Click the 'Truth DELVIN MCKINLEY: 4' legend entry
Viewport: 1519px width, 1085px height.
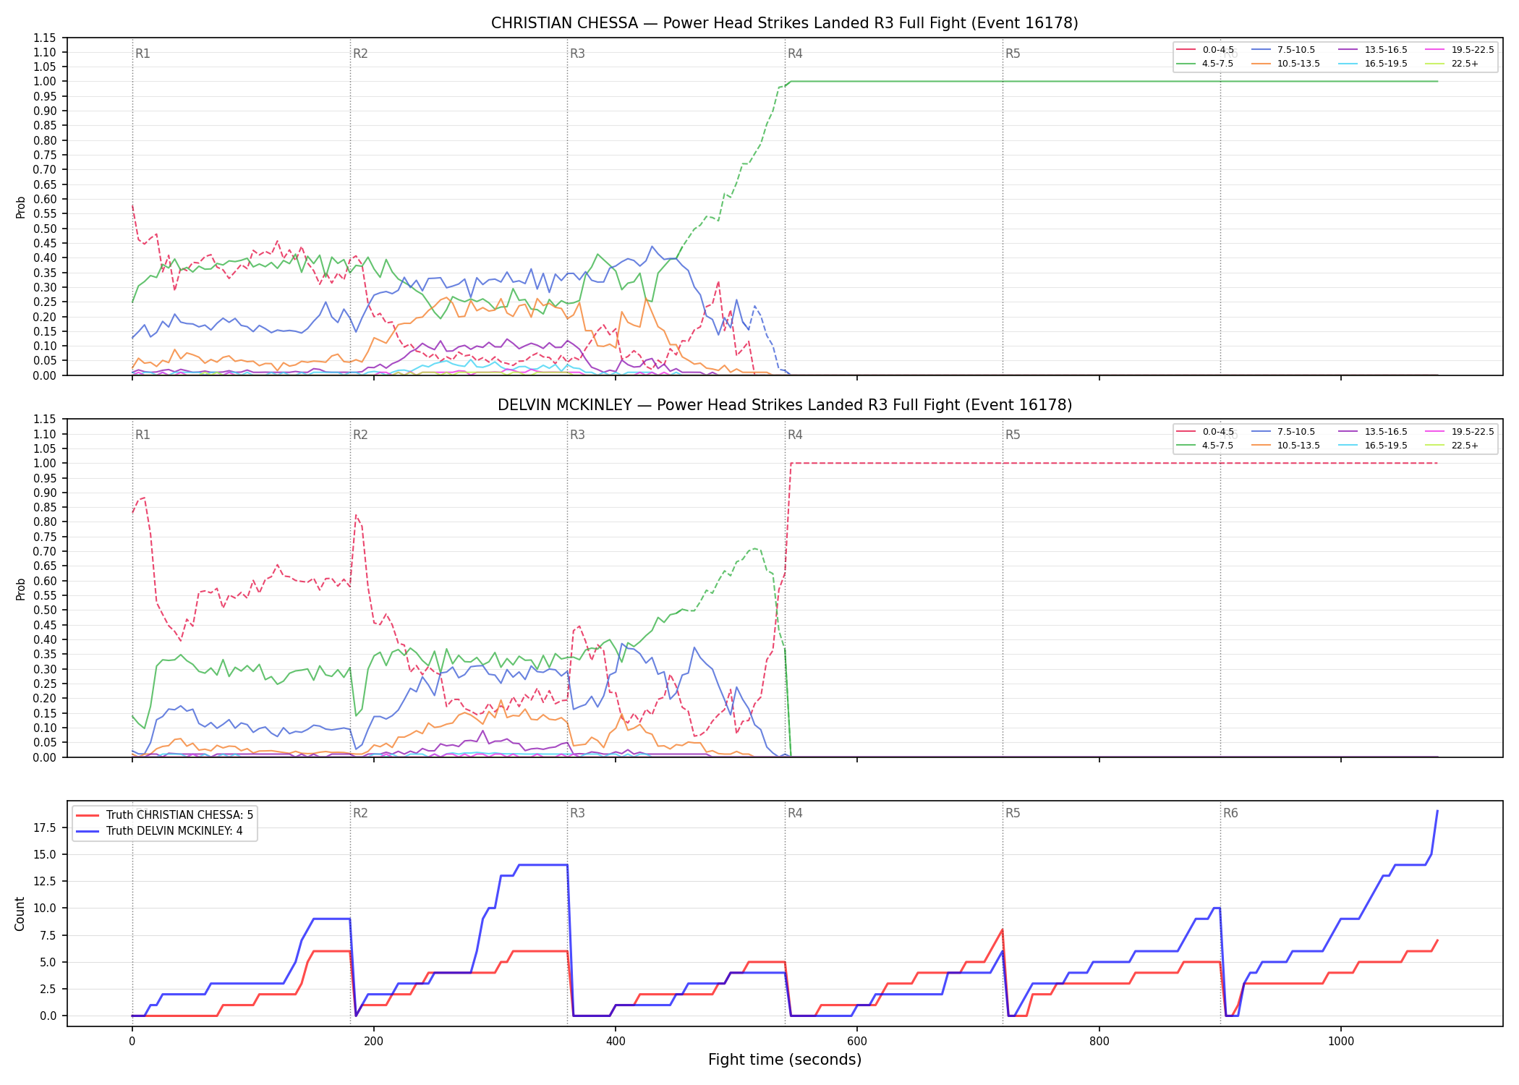[x=159, y=831]
